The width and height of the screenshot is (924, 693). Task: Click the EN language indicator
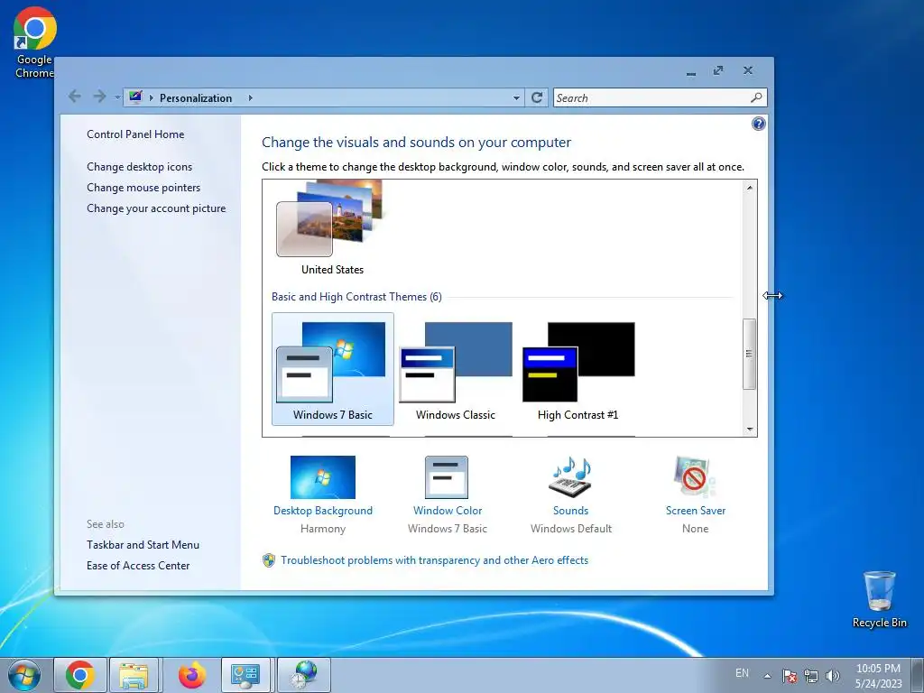click(x=742, y=673)
